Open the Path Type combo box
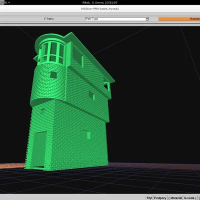 (x=116, y=19)
